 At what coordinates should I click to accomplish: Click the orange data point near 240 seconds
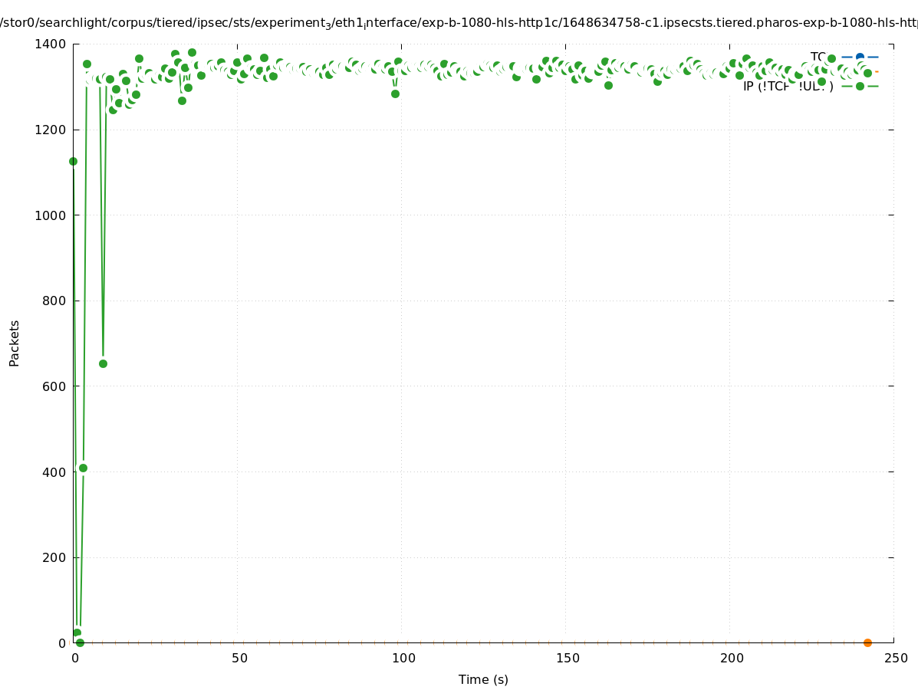click(x=867, y=642)
